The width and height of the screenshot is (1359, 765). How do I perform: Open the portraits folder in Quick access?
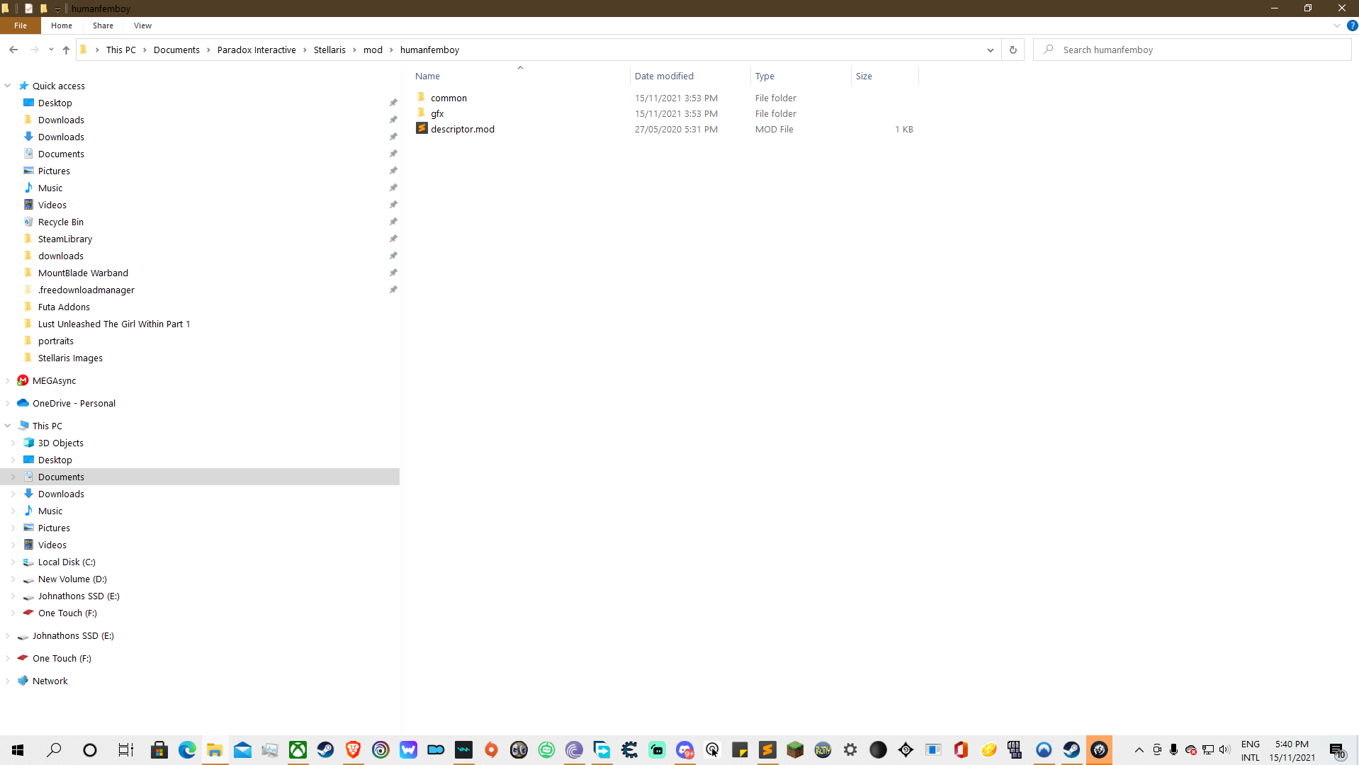click(56, 341)
